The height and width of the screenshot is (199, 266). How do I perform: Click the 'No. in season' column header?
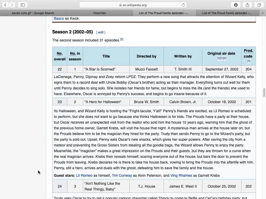click(x=75, y=56)
